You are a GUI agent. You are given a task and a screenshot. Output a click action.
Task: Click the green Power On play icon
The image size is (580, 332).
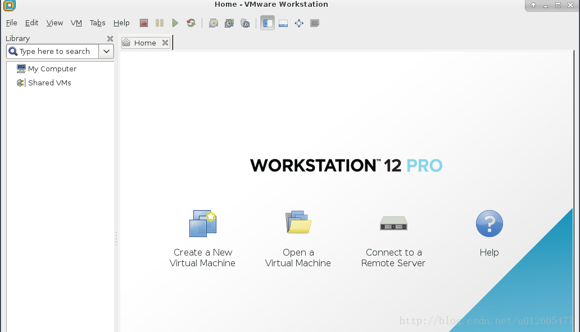[x=175, y=23]
